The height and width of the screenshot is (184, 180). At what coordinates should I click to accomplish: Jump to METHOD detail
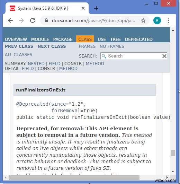(x=68, y=69)
